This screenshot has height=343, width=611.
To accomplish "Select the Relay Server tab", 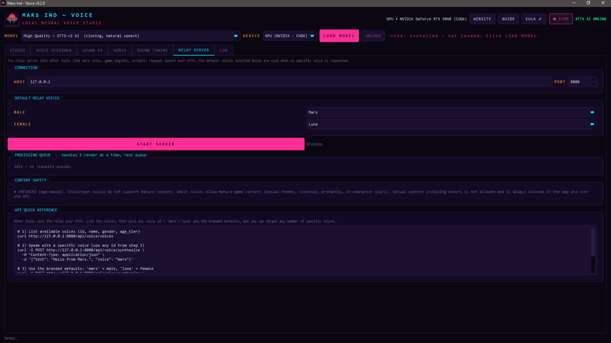I will (x=194, y=50).
